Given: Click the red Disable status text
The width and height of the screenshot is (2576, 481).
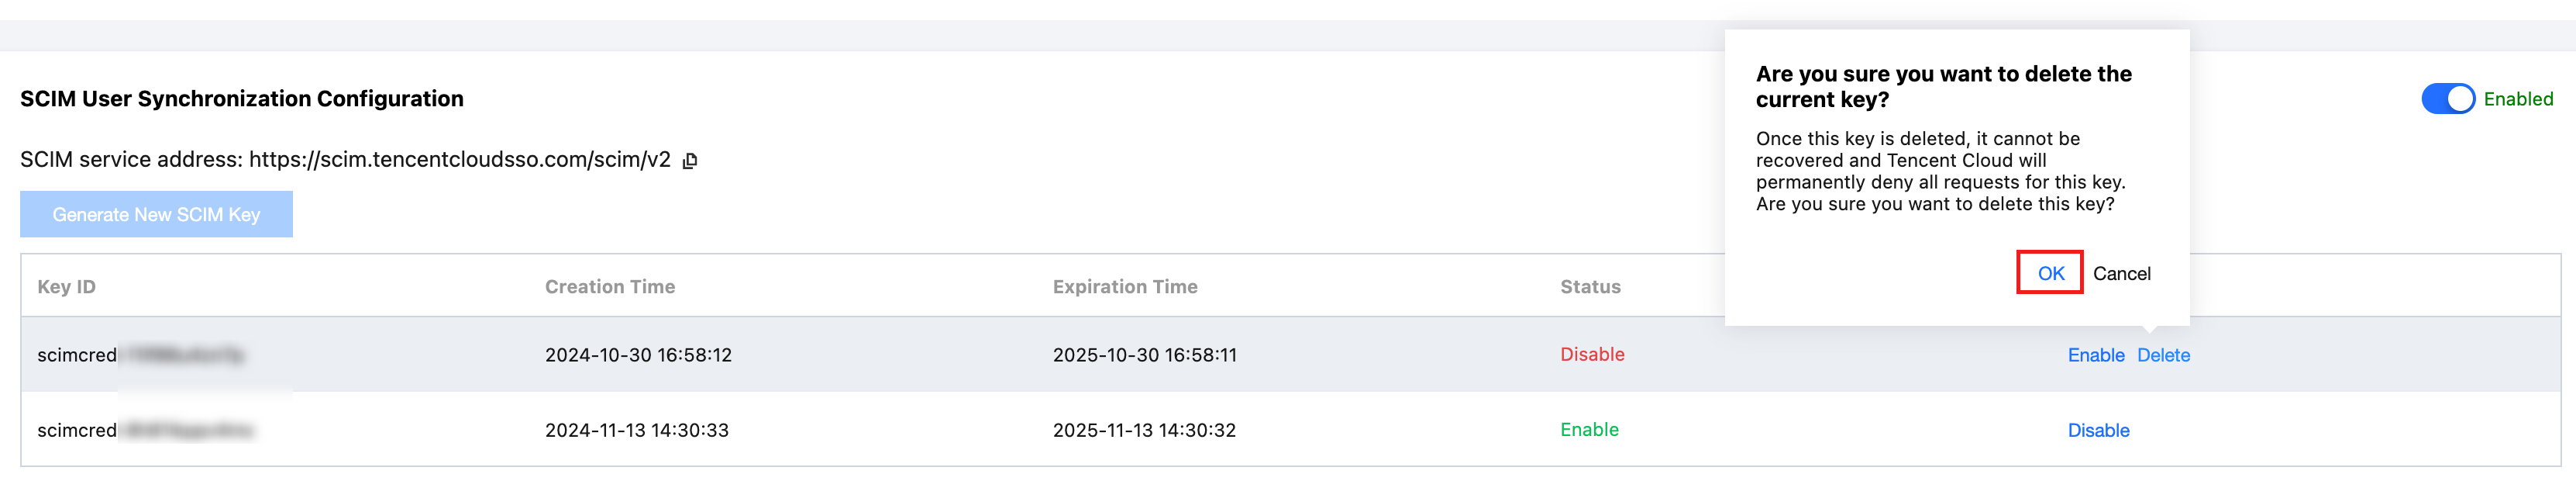Looking at the screenshot, I should [x=1592, y=354].
